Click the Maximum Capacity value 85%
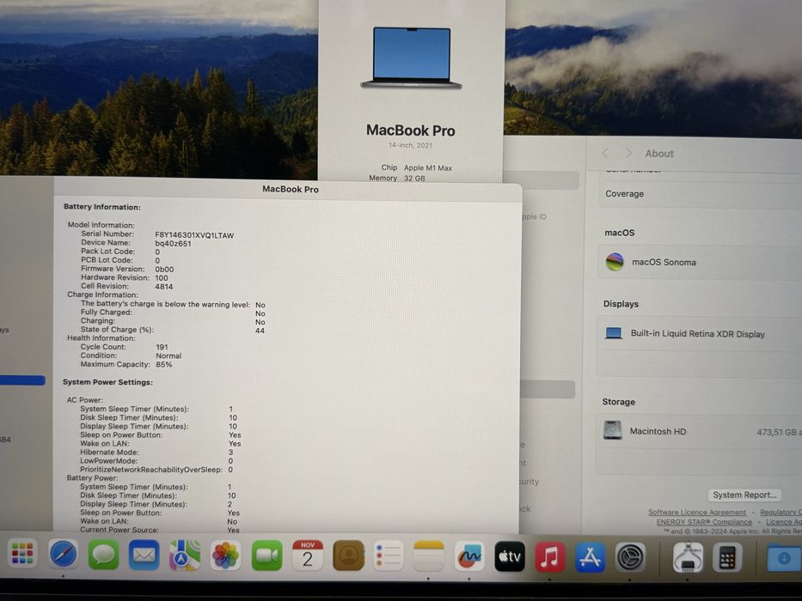 point(163,364)
